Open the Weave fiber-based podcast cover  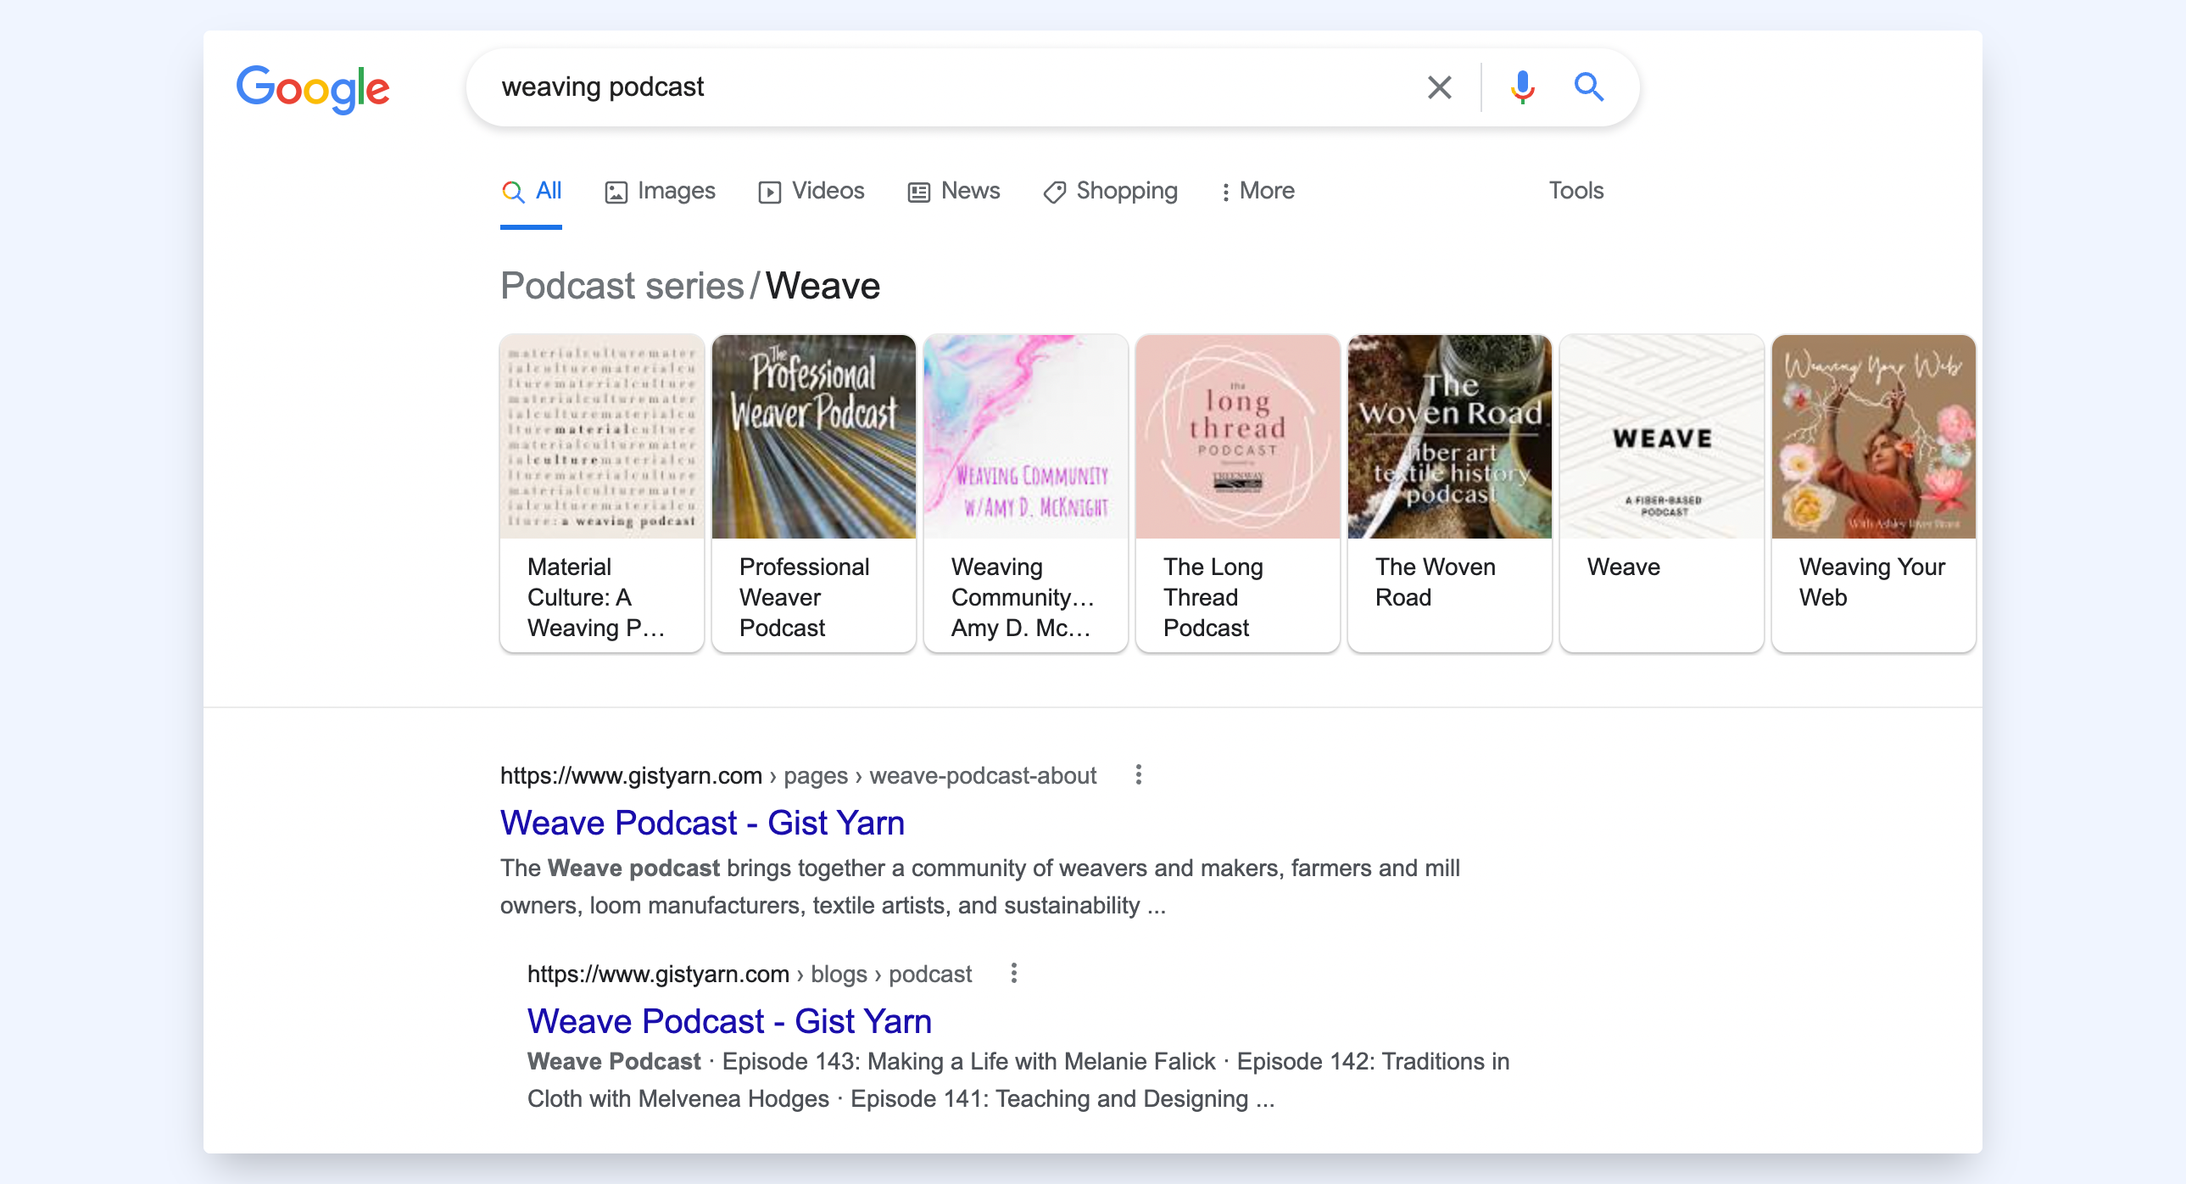coord(1663,436)
